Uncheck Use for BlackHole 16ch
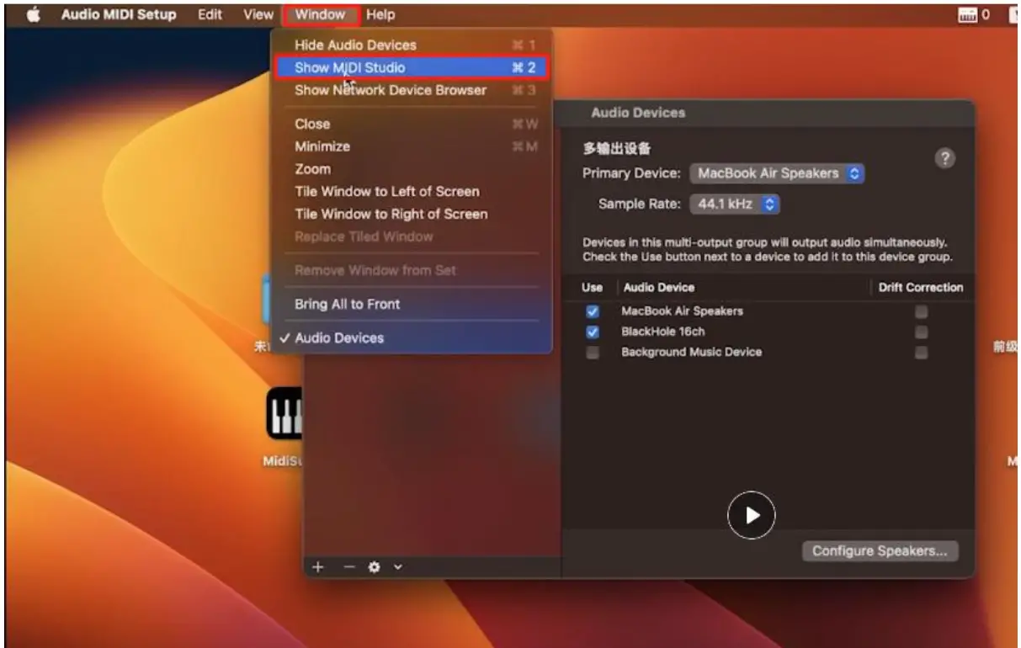1021x648 pixels. click(x=593, y=332)
